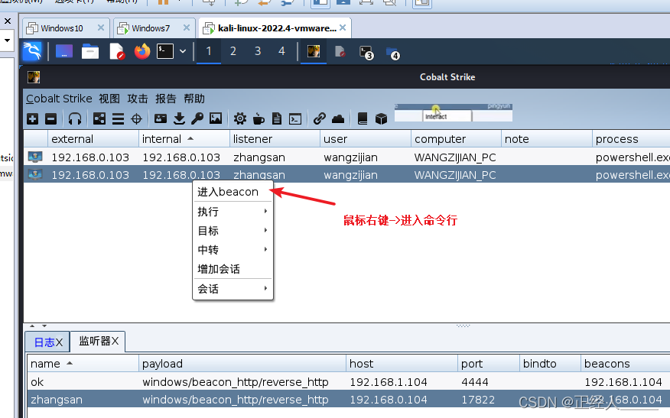This screenshot has height=418, width=670.
Task: Open the text editor icon in Kali panel
Action: 117,52
